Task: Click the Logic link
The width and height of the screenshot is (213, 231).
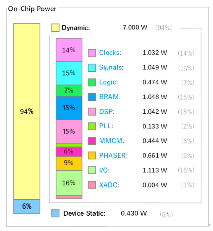Action: pyautogui.click(x=109, y=82)
